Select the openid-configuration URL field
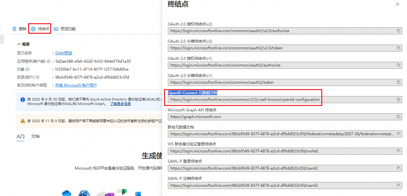407x196 pixels. coord(285,100)
